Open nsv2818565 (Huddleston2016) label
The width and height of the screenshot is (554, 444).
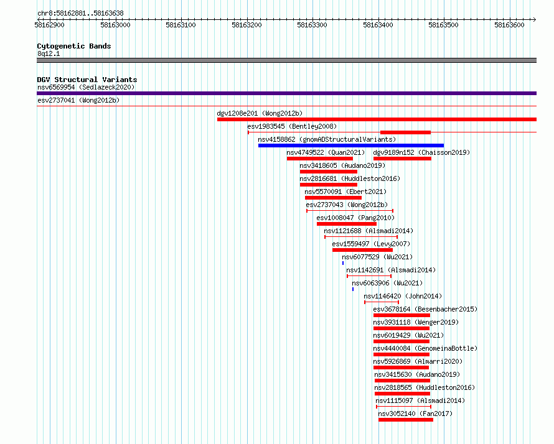[x=425, y=387]
